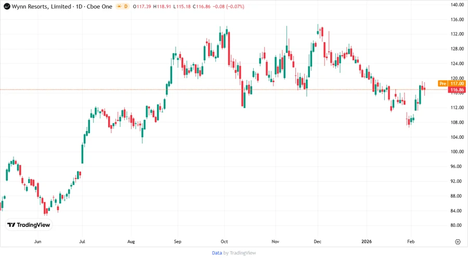Open chart settings gear icon
468x259 pixels.
tap(458, 242)
